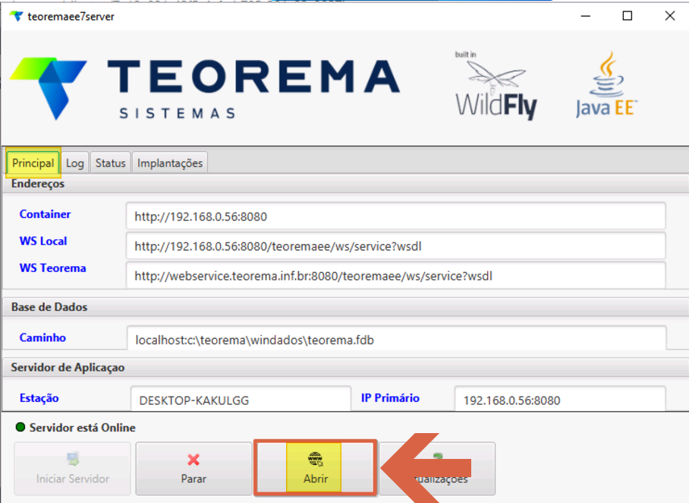Click the Container label
Viewport: 689px width, 503px height.
tap(45, 214)
